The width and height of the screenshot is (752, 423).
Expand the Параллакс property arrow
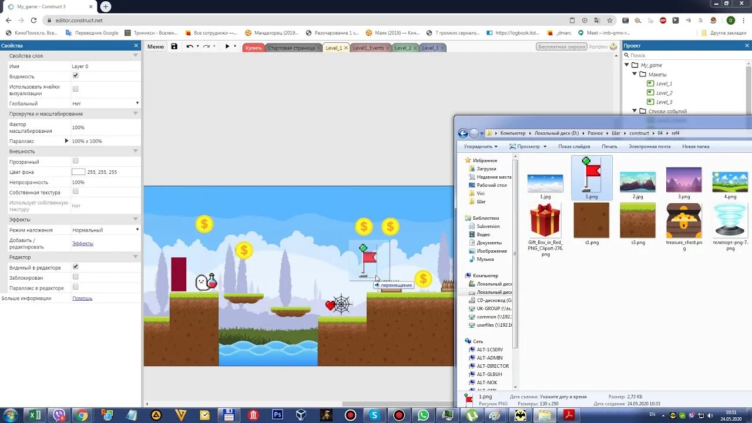(66, 141)
